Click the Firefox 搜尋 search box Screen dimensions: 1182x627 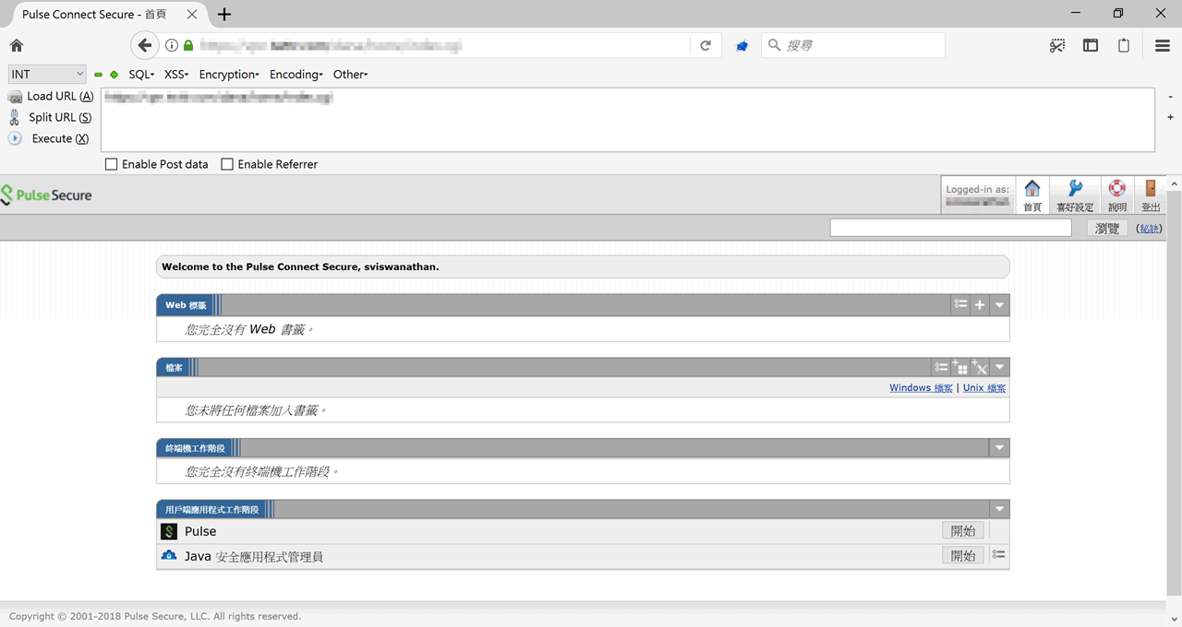tap(853, 45)
